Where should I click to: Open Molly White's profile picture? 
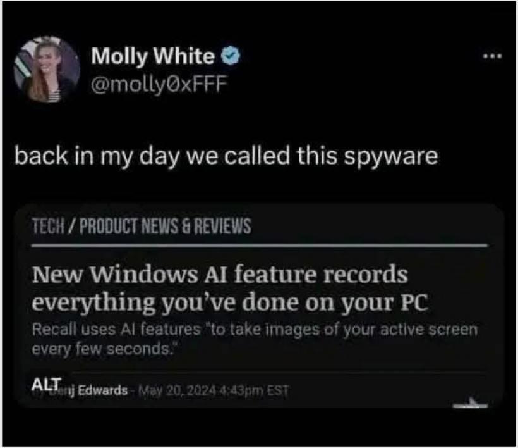click(x=47, y=69)
